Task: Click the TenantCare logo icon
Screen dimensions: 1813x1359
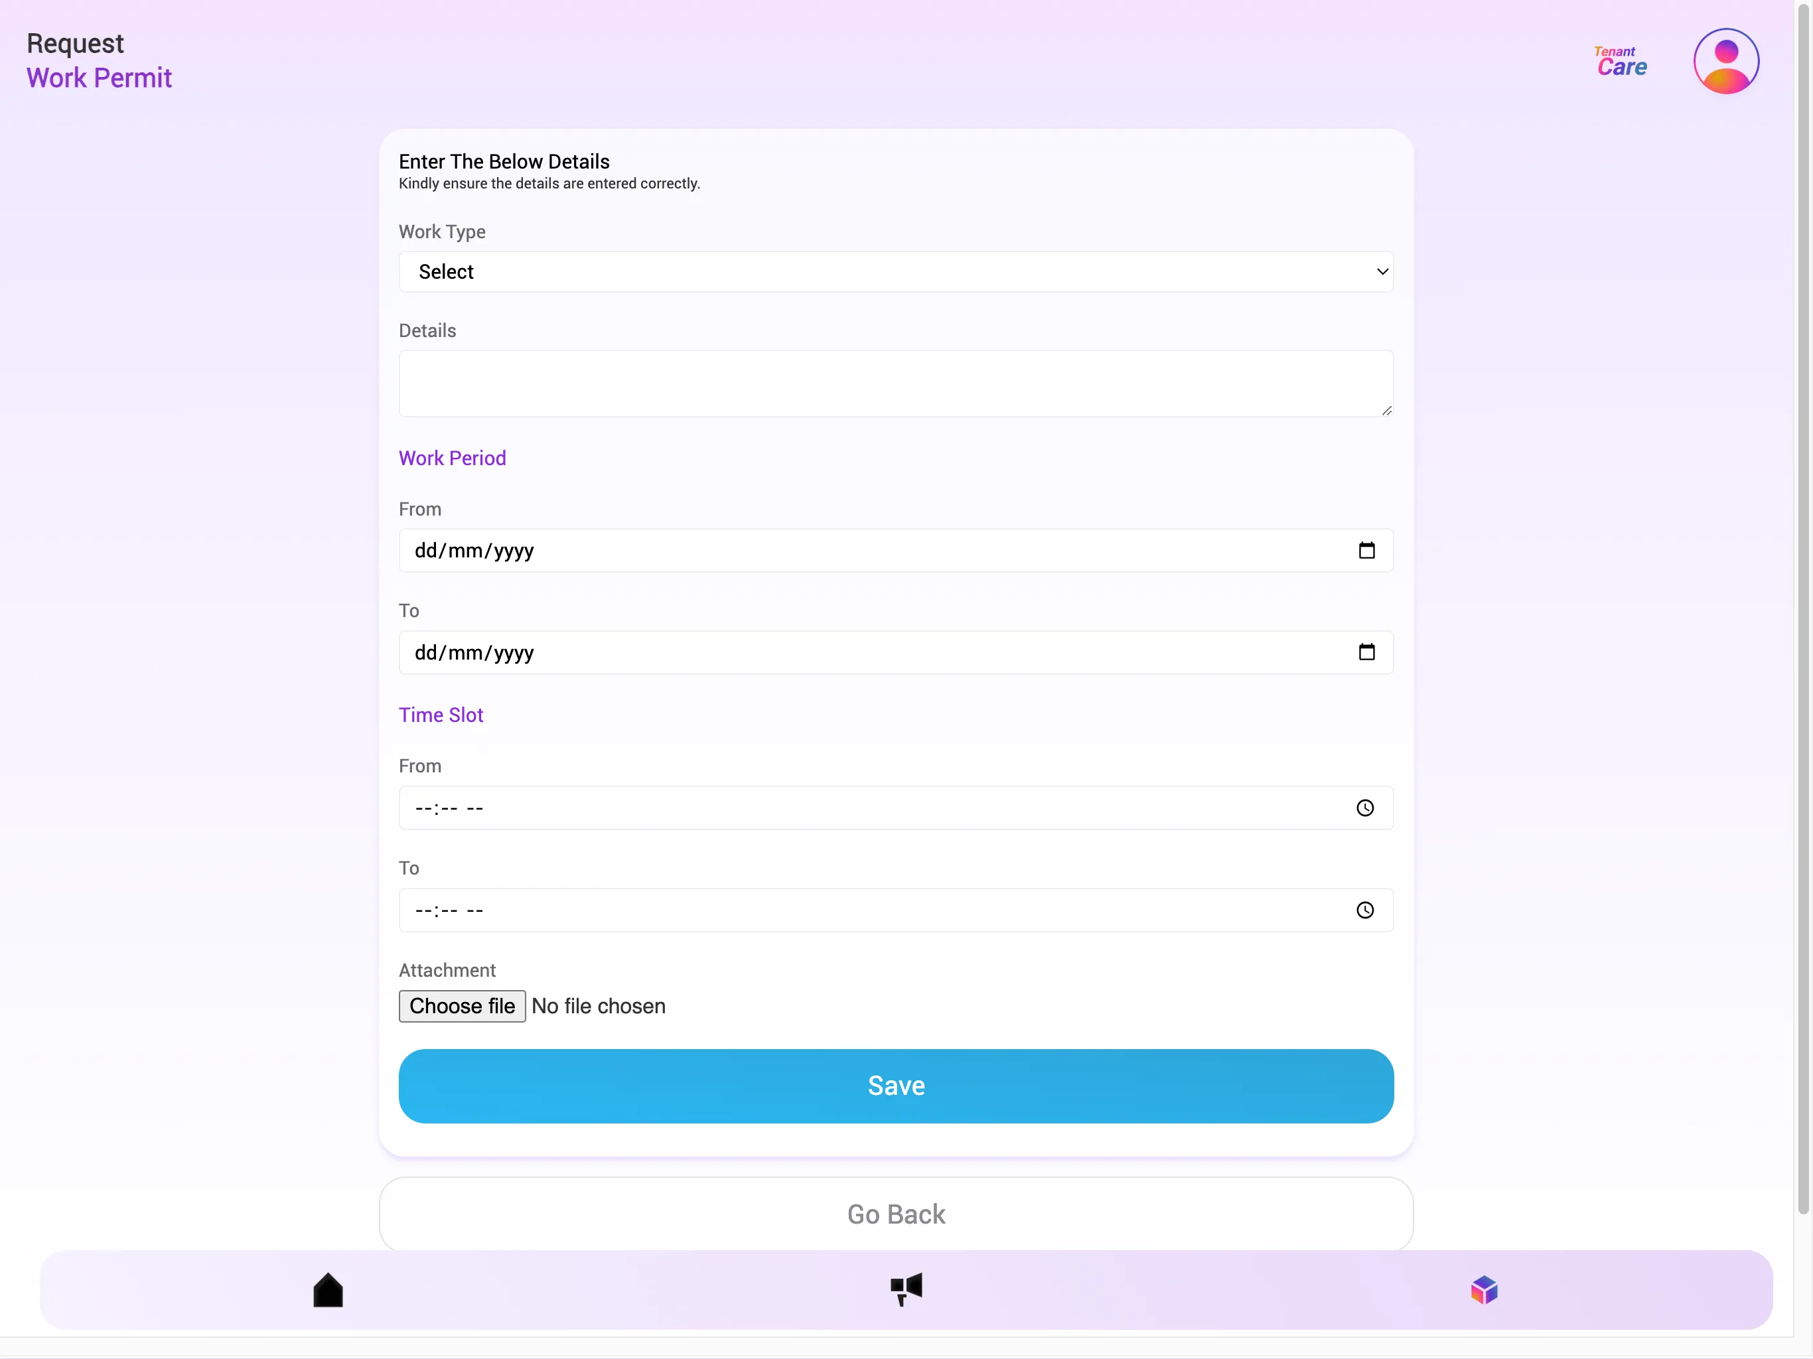Action: [1621, 60]
